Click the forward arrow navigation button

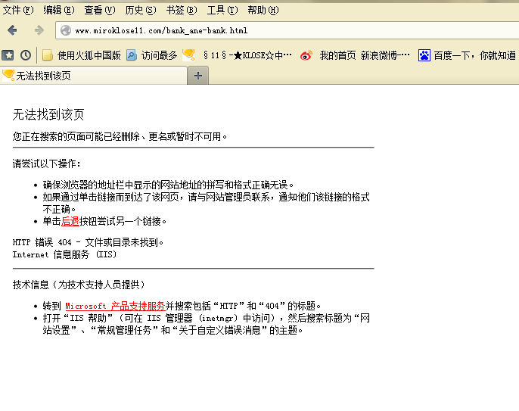pyautogui.click(x=39, y=30)
